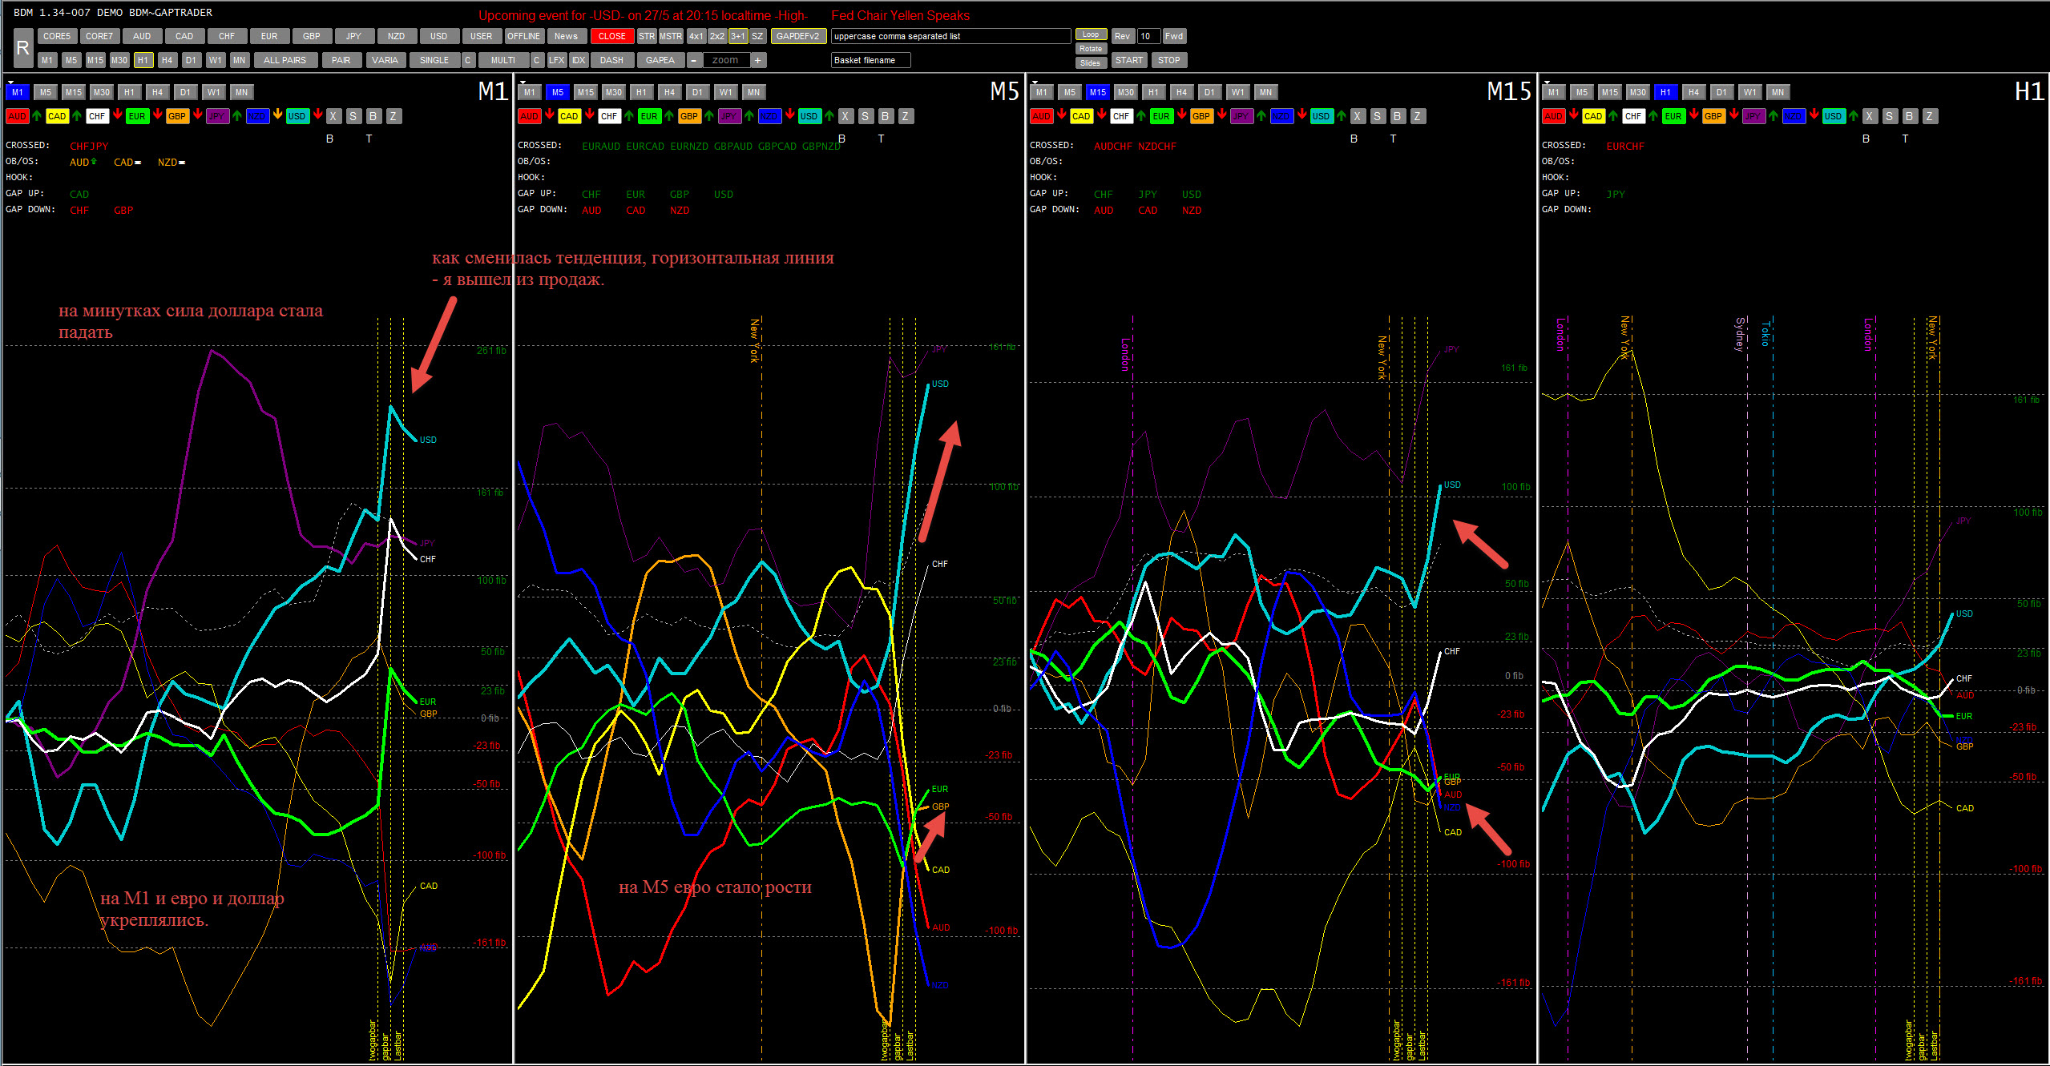This screenshot has width=2050, height=1066.
Task: Expand the triangle menu of M1 panel
Action: (x=10, y=82)
